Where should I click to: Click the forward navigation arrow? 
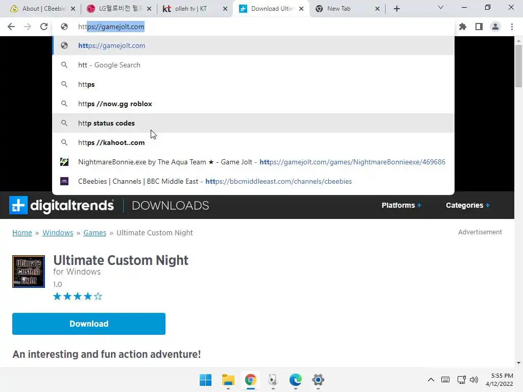tap(28, 27)
